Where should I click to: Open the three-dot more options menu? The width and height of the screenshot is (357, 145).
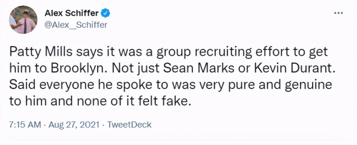[338, 13]
